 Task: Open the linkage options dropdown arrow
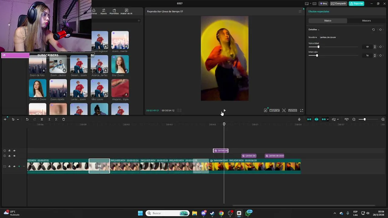pos(328,119)
